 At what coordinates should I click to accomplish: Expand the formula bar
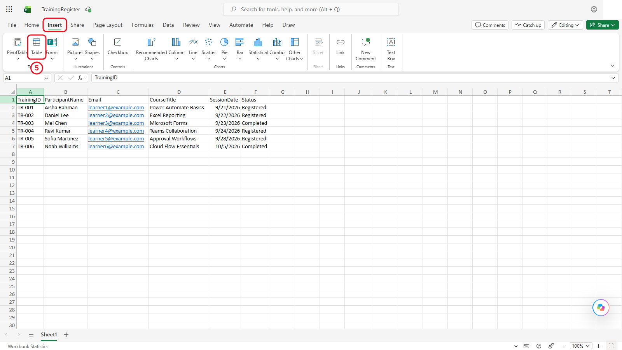click(x=613, y=78)
